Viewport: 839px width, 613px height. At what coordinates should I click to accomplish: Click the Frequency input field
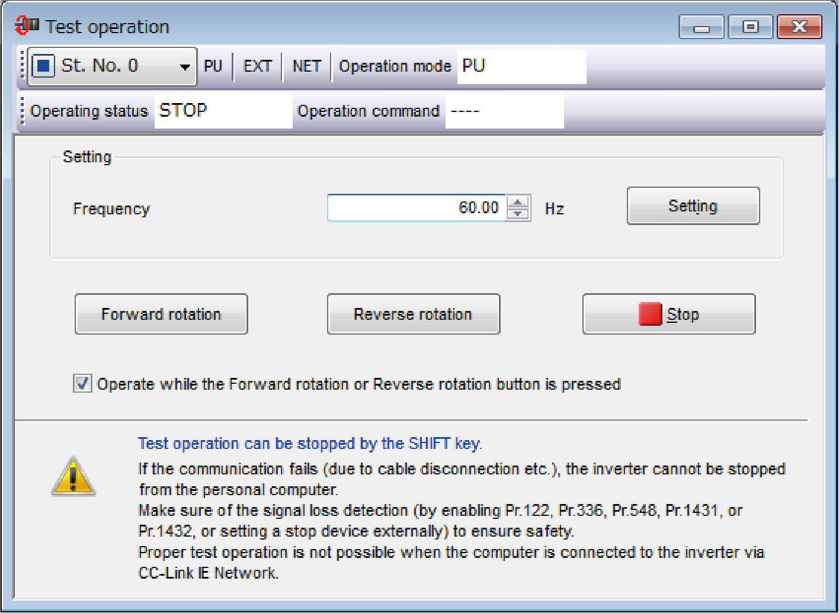[416, 208]
